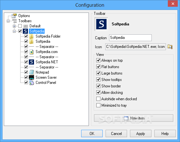
Task: Click the Caption text field
Action: coord(130,38)
